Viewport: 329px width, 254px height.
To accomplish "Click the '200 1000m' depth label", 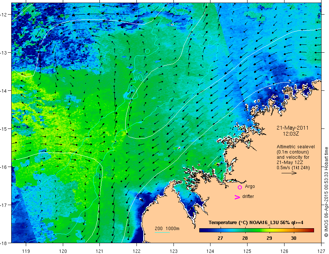I will 167,229.
